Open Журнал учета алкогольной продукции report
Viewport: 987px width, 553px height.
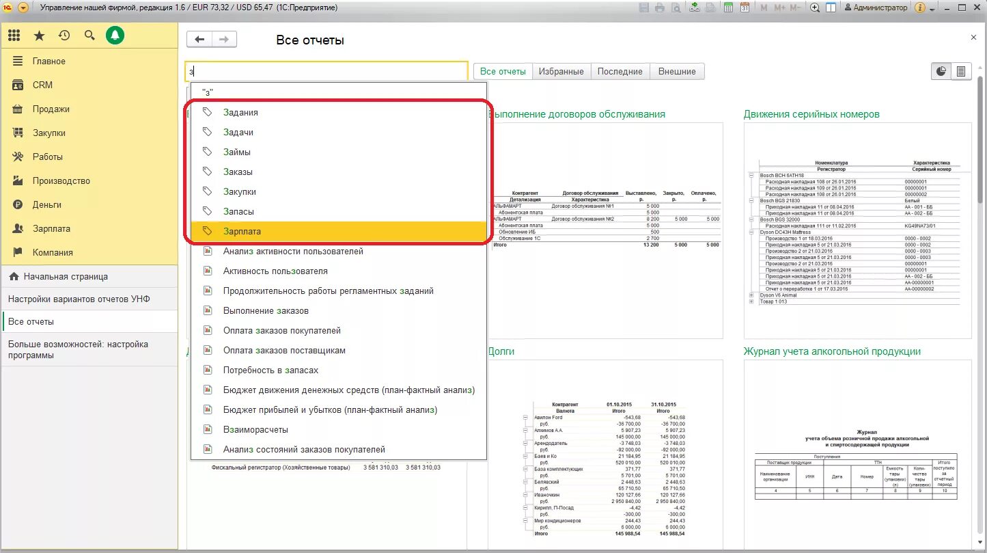[x=832, y=351]
